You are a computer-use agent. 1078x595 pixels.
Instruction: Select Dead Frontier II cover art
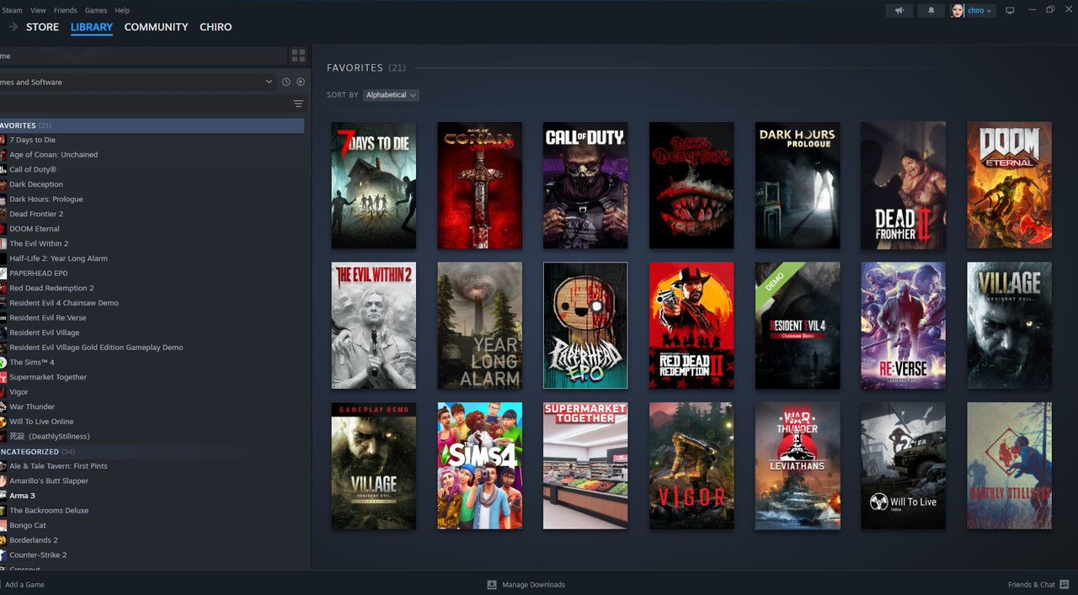903,185
